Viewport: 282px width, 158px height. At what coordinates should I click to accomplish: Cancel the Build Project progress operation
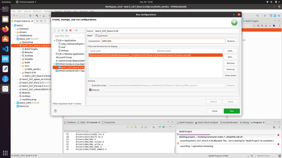(x=278, y=135)
